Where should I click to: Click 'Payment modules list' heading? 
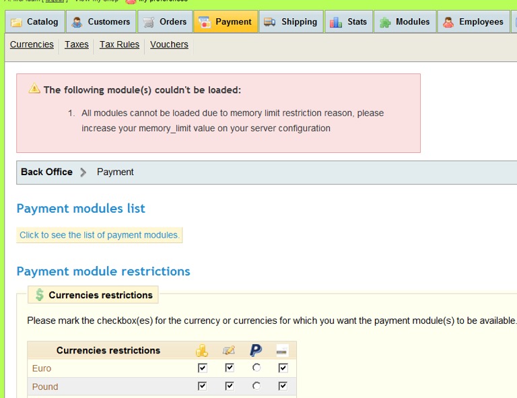point(81,208)
